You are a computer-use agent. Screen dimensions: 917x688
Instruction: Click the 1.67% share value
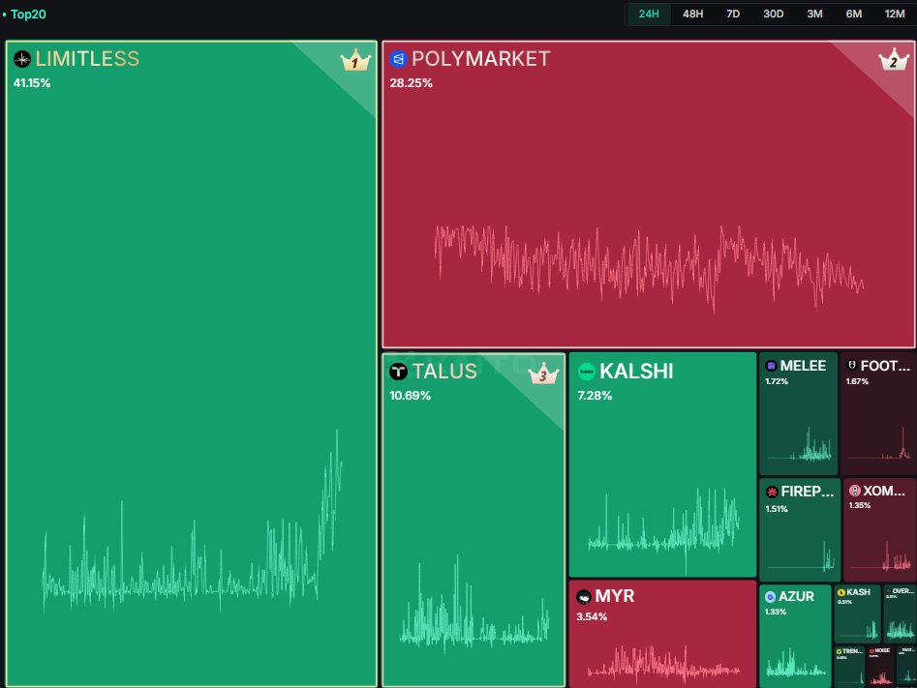[857, 381]
